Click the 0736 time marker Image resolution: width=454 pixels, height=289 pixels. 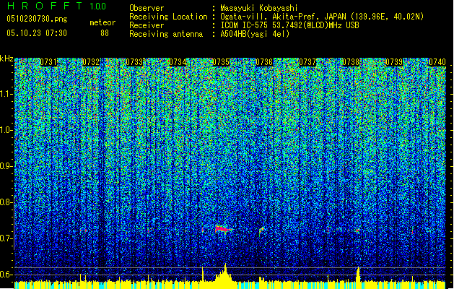(264, 62)
